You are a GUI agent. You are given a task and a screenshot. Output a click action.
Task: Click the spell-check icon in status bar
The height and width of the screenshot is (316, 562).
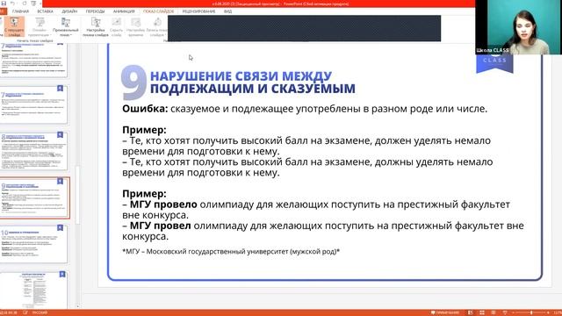pos(25,312)
